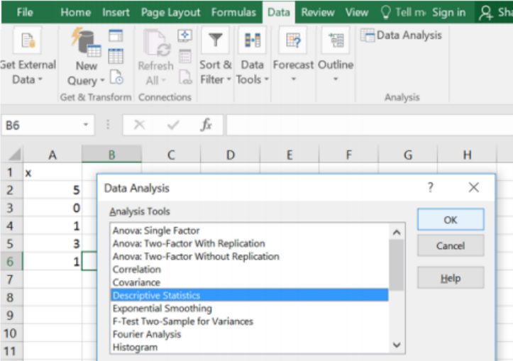Switch to the Review tab
This screenshot has height=361, width=513.
(x=318, y=13)
